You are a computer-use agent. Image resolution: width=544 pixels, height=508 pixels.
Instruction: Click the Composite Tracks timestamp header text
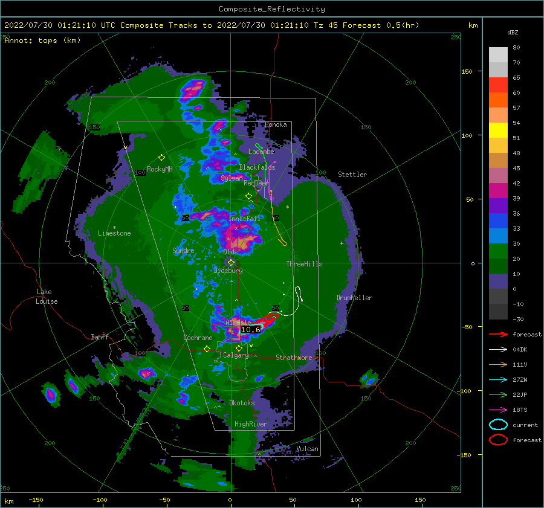[212, 25]
